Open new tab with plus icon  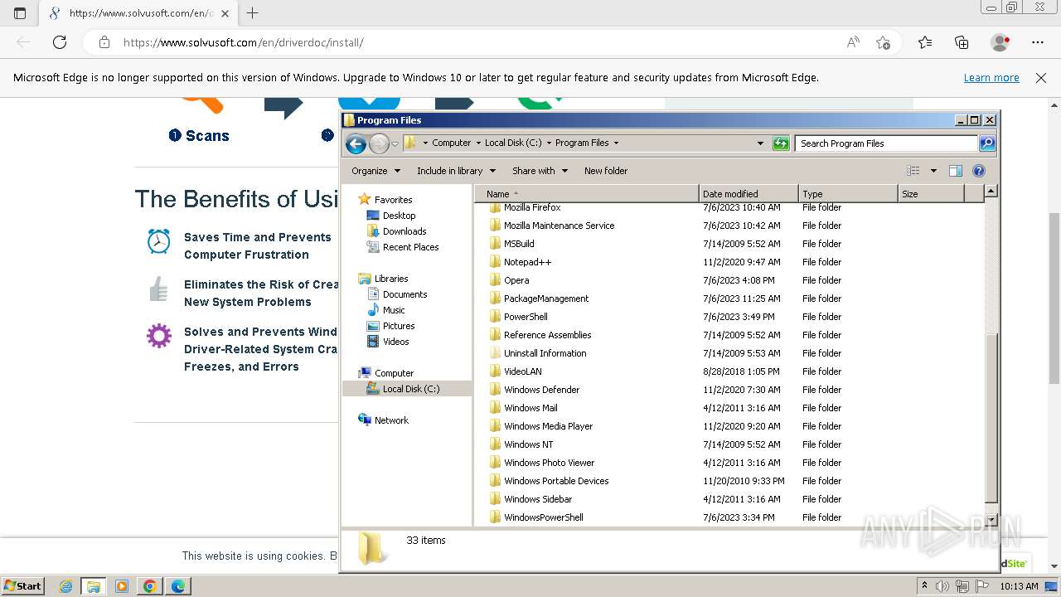pyautogui.click(x=252, y=13)
